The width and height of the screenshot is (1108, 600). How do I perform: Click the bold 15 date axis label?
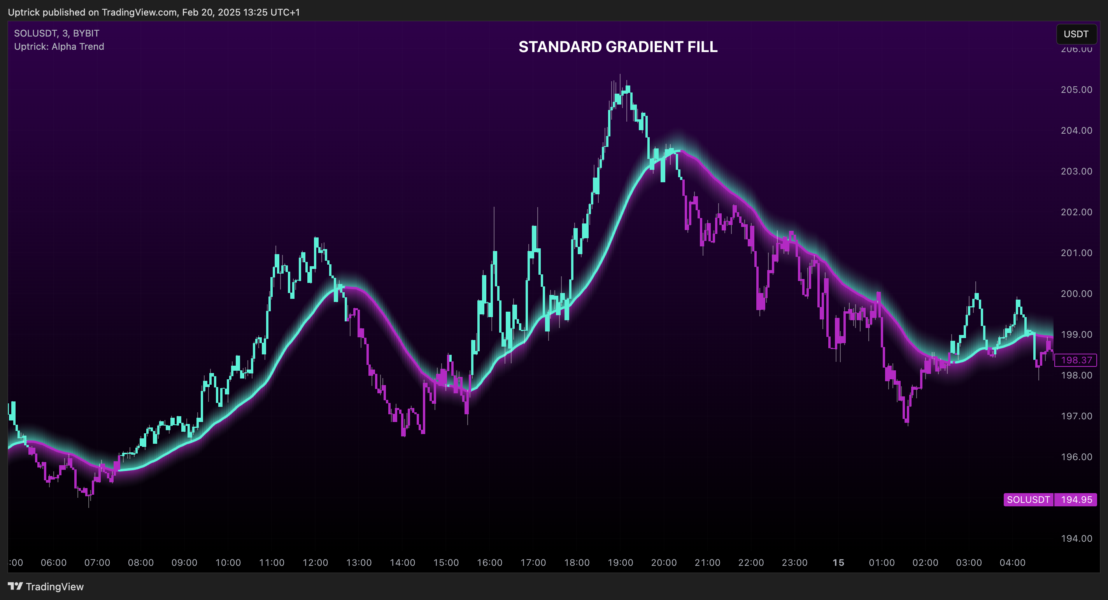pos(838,563)
